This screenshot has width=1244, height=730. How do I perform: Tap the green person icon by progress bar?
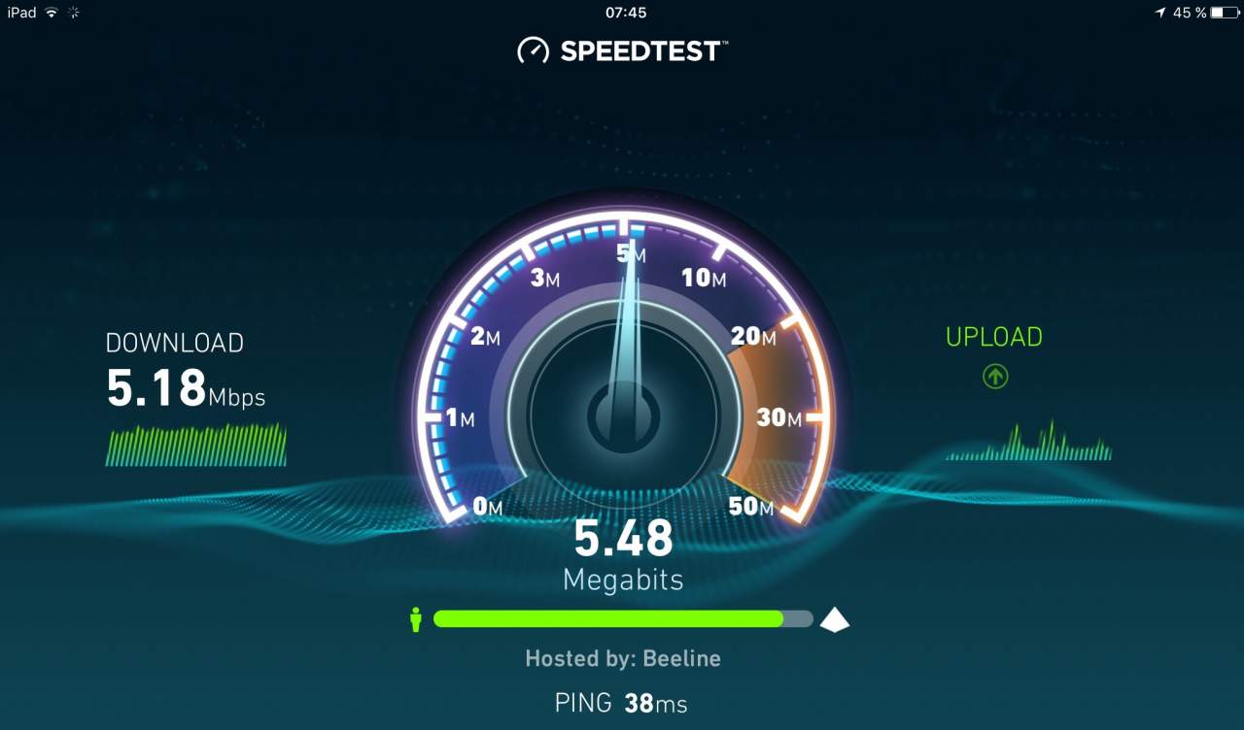click(x=416, y=619)
